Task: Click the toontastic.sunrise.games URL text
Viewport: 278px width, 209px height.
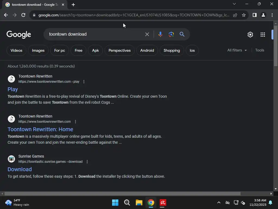Action: pyautogui.click(x=50, y=162)
